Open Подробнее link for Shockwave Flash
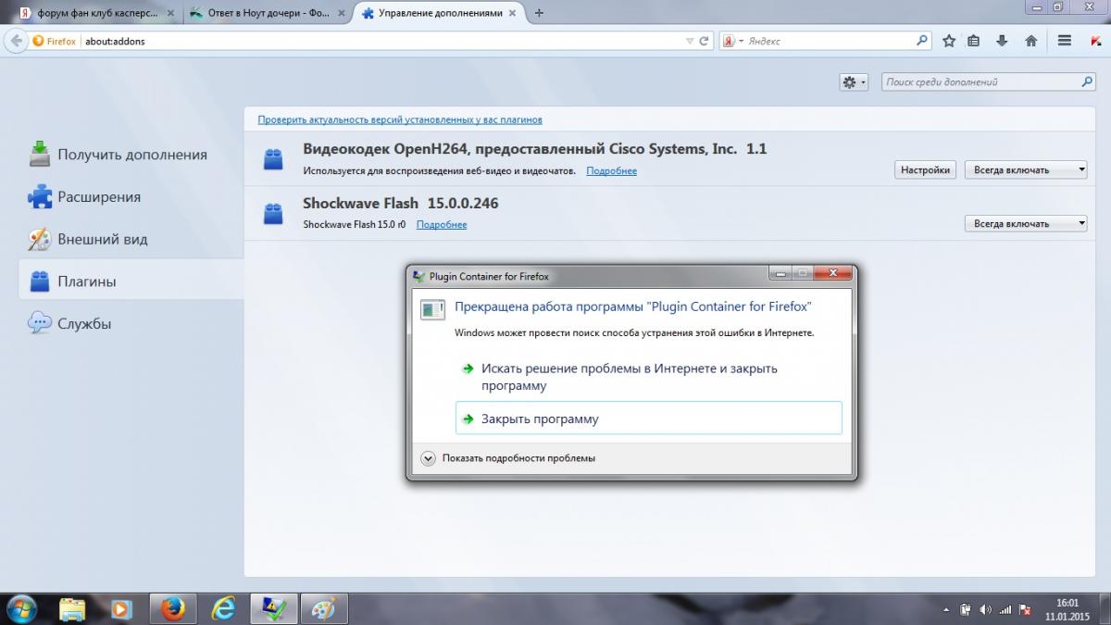This screenshot has width=1111, height=625. (x=442, y=225)
